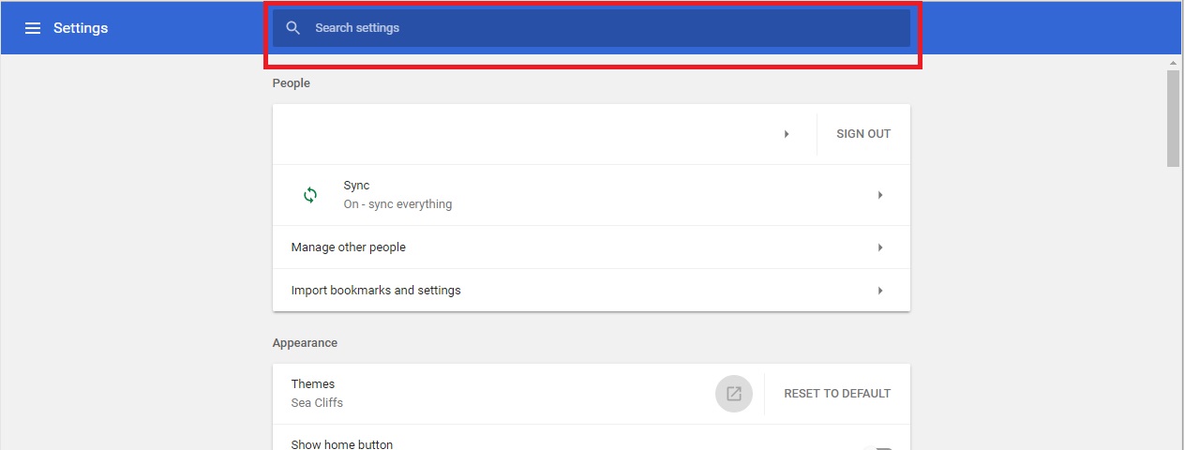This screenshot has width=1185, height=450.
Task: Expand Import bookmarks and settings arrow
Action: 880,291
